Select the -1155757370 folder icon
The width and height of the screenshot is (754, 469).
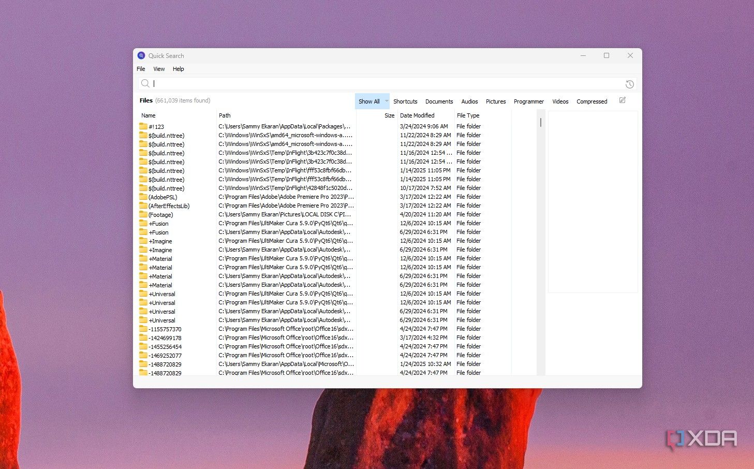(143, 329)
